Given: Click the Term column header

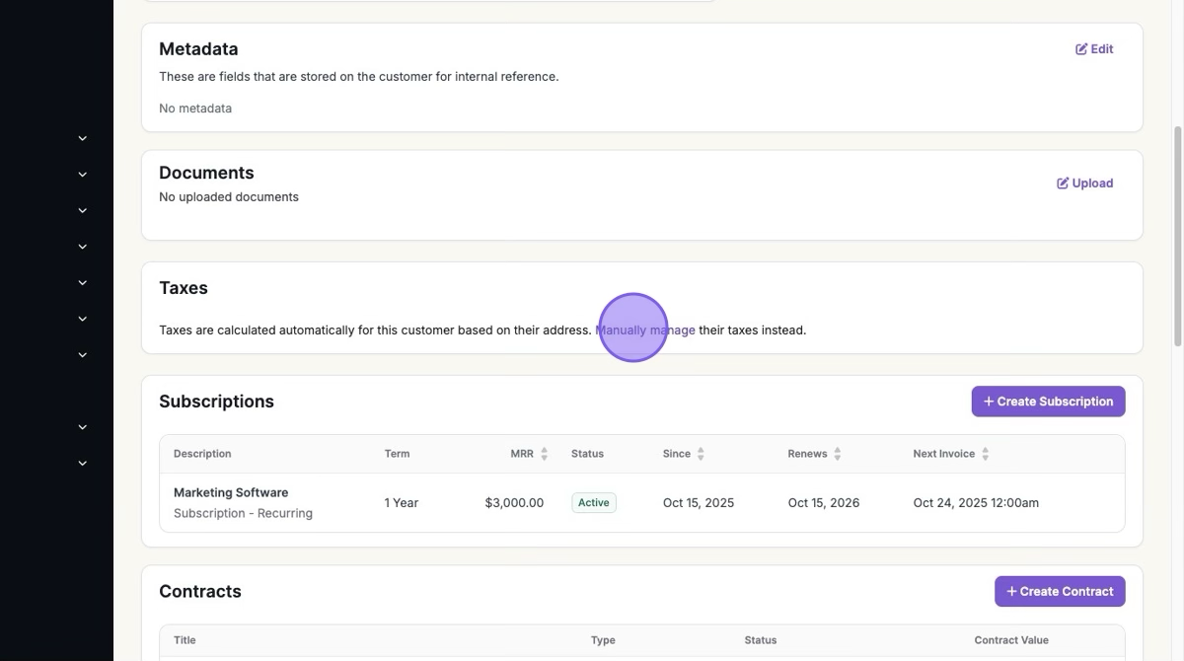Looking at the screenshot, I should pos(397,454).
